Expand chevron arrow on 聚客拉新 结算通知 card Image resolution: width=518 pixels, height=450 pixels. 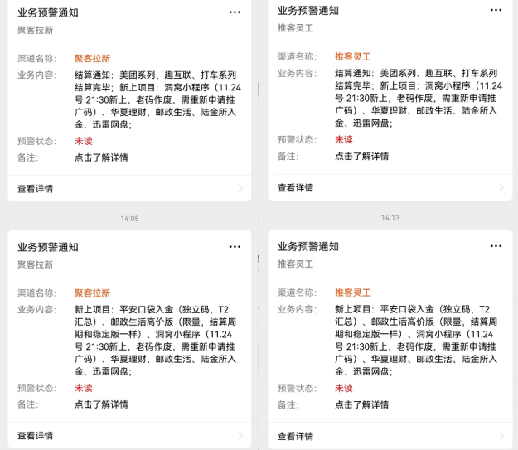coord(240,189)
